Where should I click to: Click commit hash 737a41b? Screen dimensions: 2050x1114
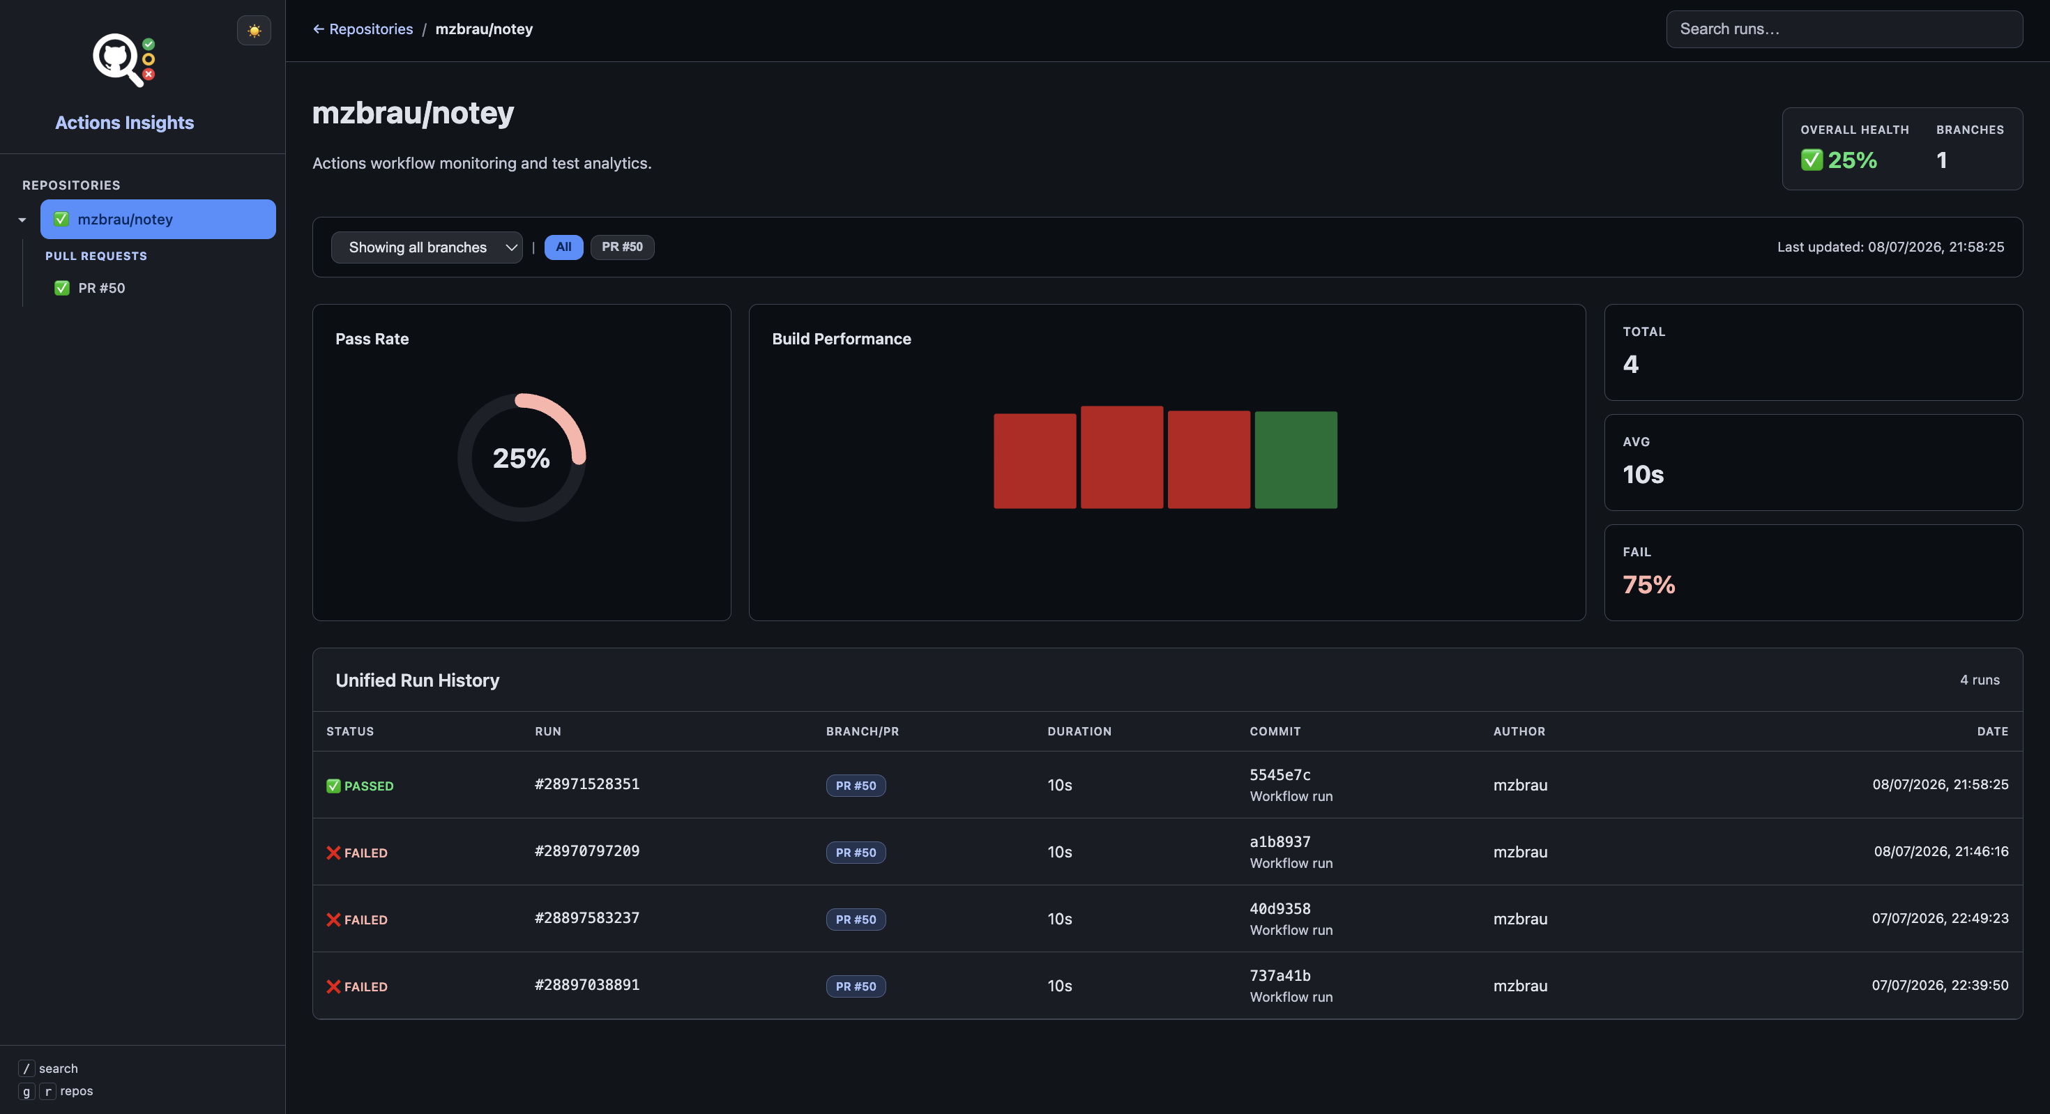1280,975
